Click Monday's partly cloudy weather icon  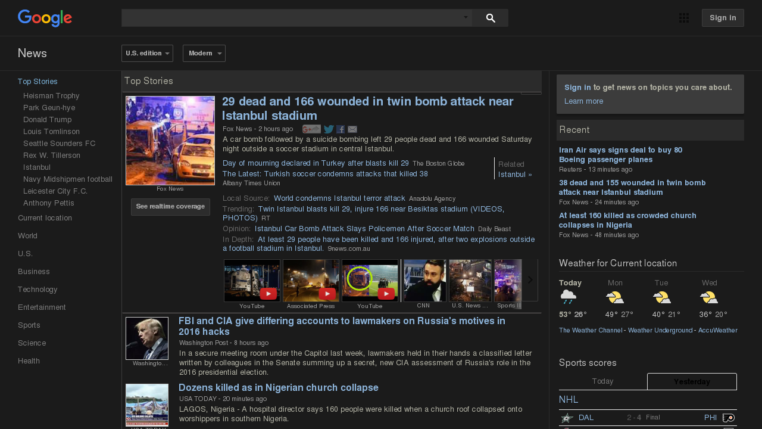pos(615,297)
